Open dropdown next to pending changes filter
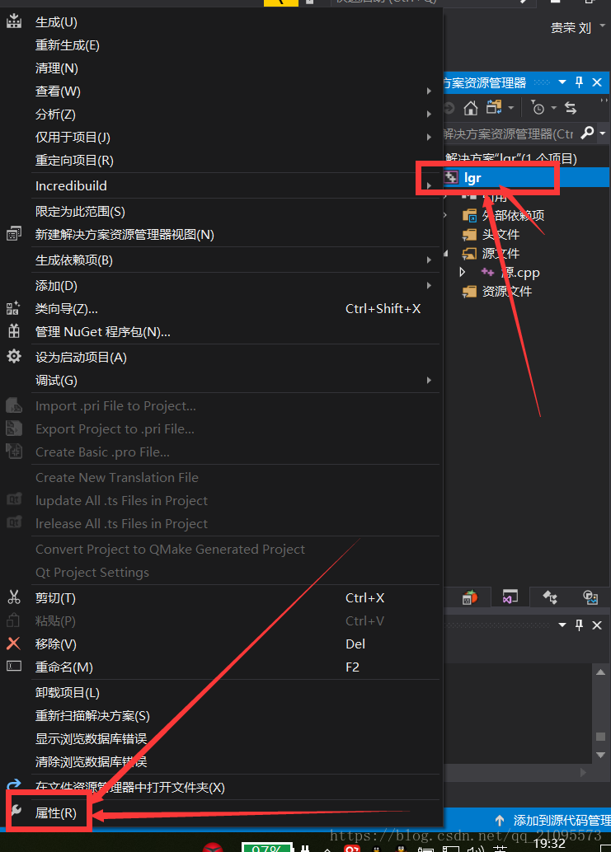 pos(553,108)
